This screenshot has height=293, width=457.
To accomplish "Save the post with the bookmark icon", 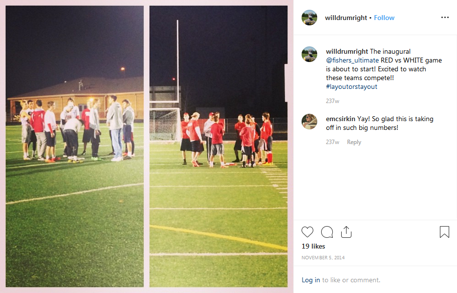I will tap(444, 232).
